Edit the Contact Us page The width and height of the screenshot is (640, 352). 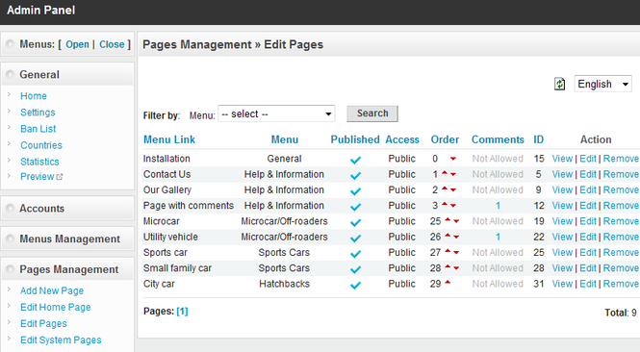(588, 174)
